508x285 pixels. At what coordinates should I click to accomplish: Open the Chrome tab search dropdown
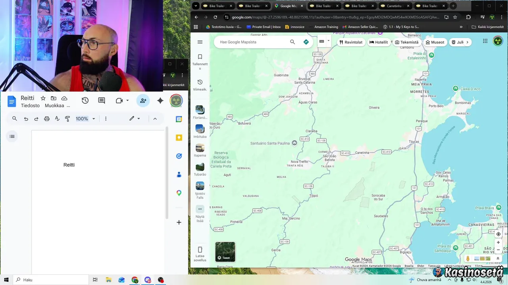(196, 6)
